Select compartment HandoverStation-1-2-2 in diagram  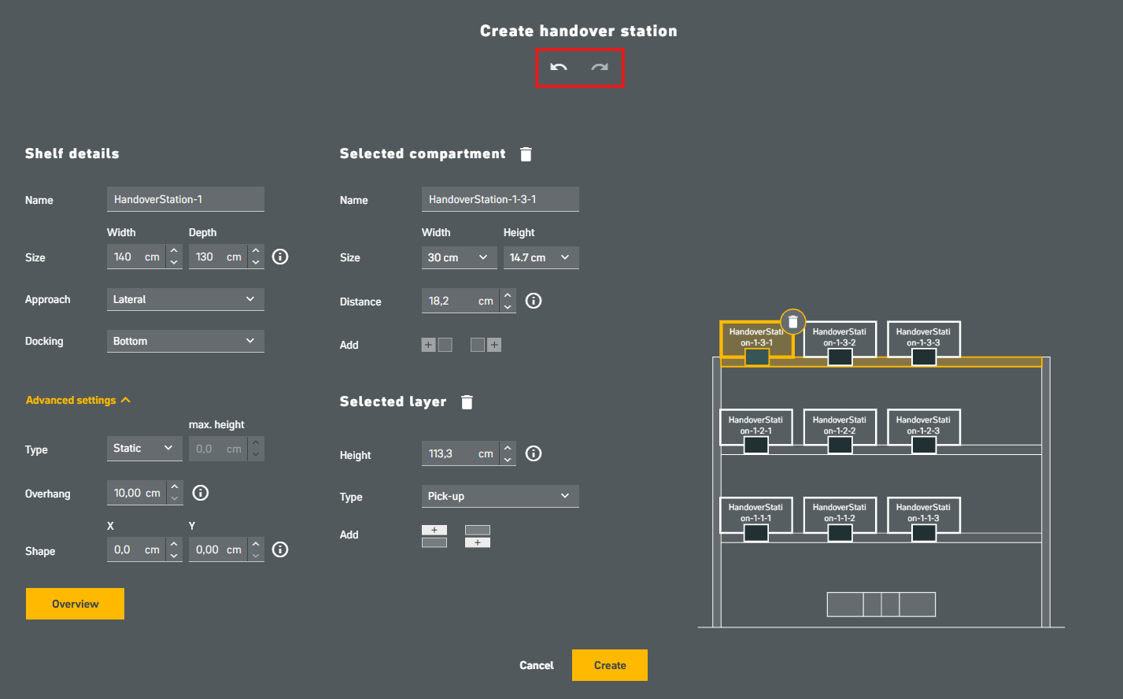(840, 427)
